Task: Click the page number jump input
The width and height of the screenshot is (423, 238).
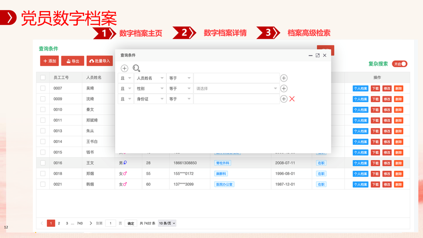Action: pyautogui.click(x=111, y=223)
